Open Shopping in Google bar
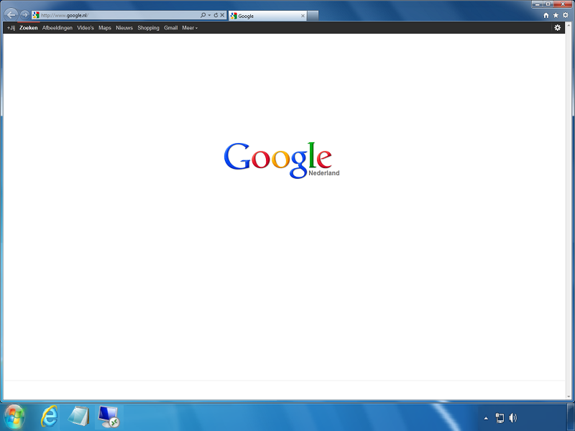 pyautogui.click(x=149, y=28)
